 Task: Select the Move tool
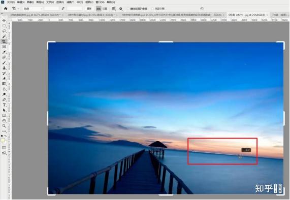click(x=4, y=20)
